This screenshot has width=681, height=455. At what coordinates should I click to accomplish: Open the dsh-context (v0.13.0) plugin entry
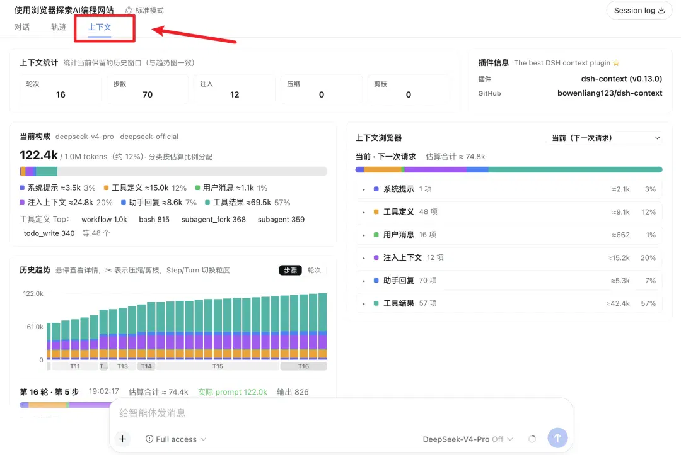pyautogui.click(x=622, y=79)
